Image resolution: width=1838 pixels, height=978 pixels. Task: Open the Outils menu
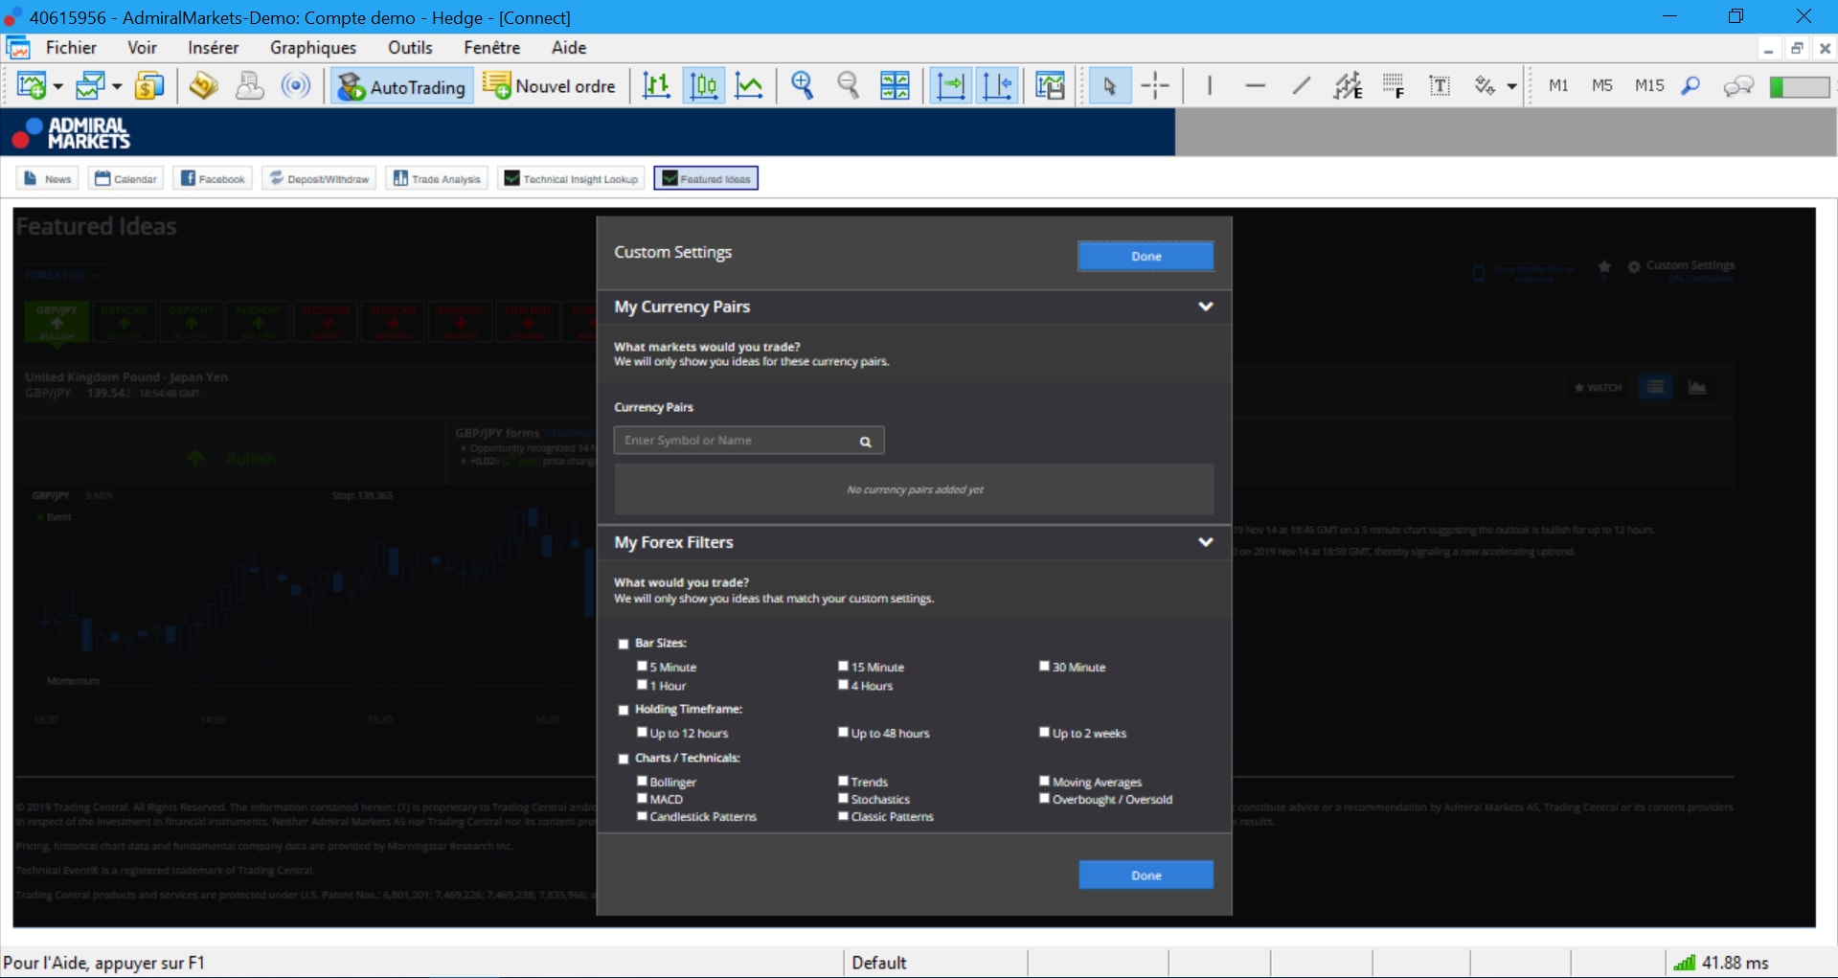tap(410, 47)
